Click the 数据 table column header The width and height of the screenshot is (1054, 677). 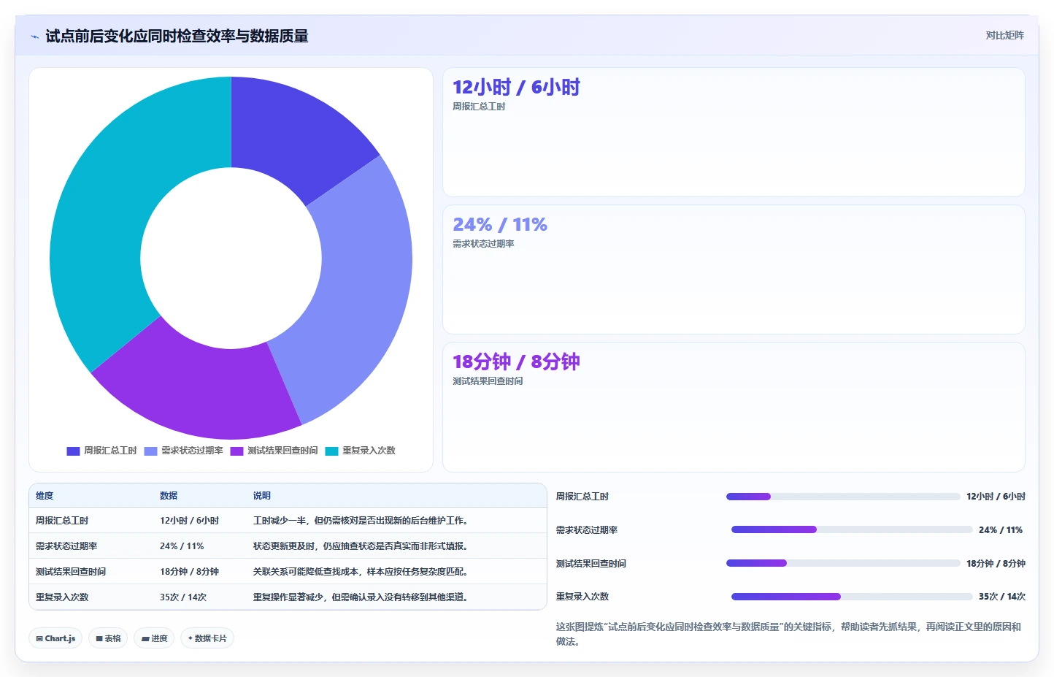click(169, 496)
